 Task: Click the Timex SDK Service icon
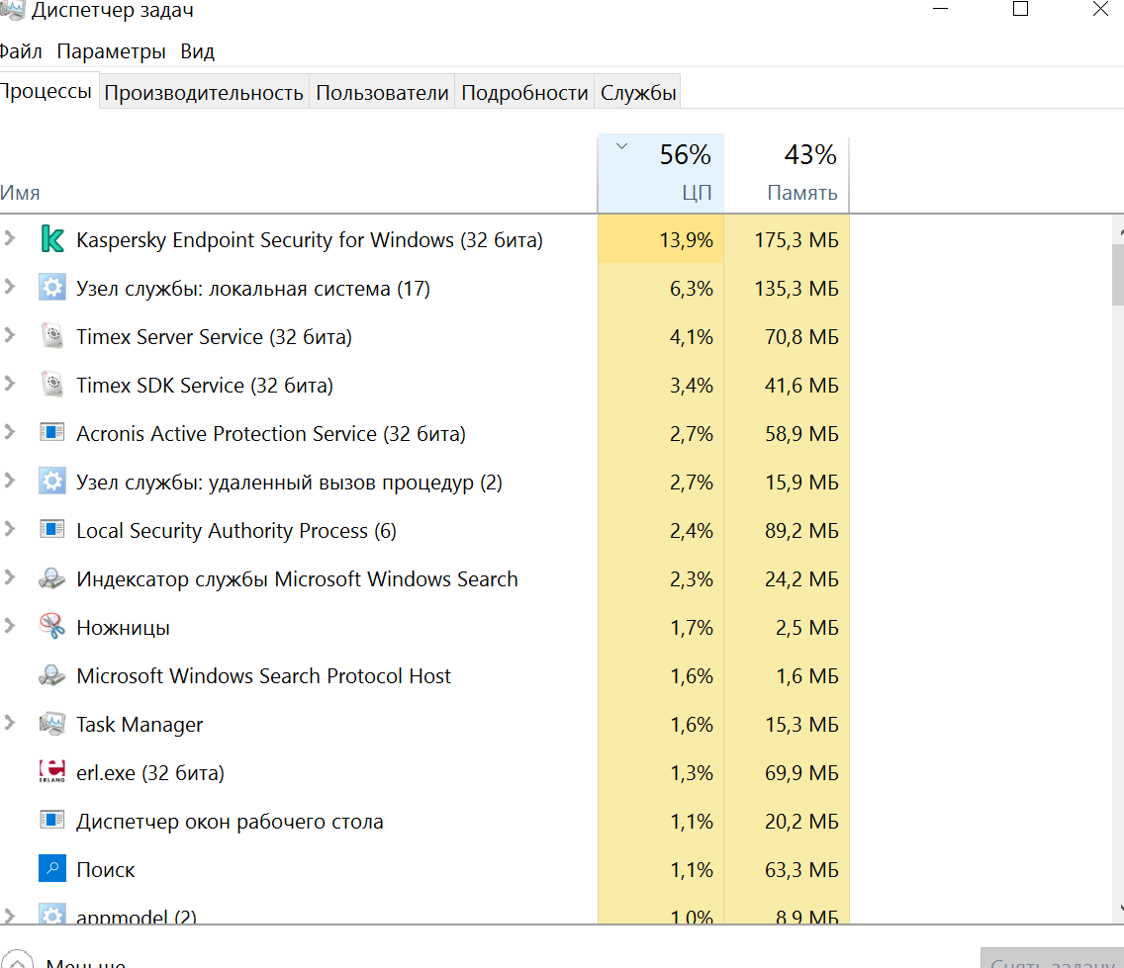coord(52,384)
